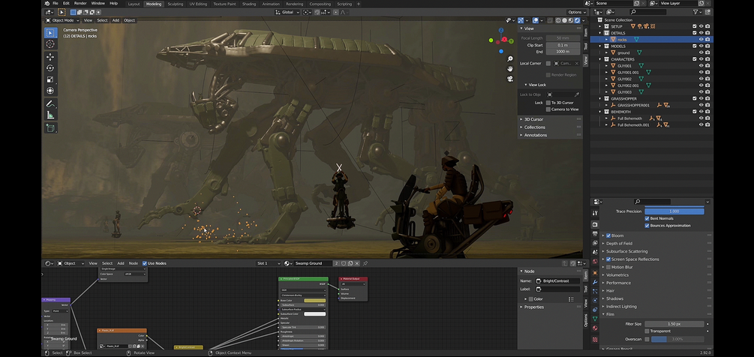
Task: Select the Rotate tool in the viewport toolbar
Action: click(50, 68)
